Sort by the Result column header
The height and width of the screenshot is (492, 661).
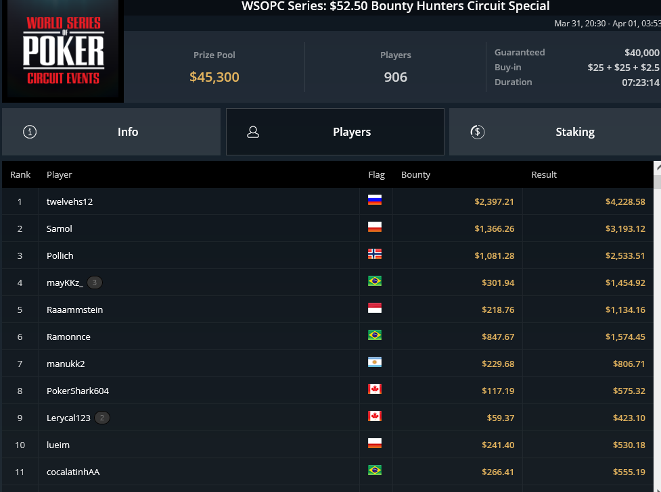(544, 174)
